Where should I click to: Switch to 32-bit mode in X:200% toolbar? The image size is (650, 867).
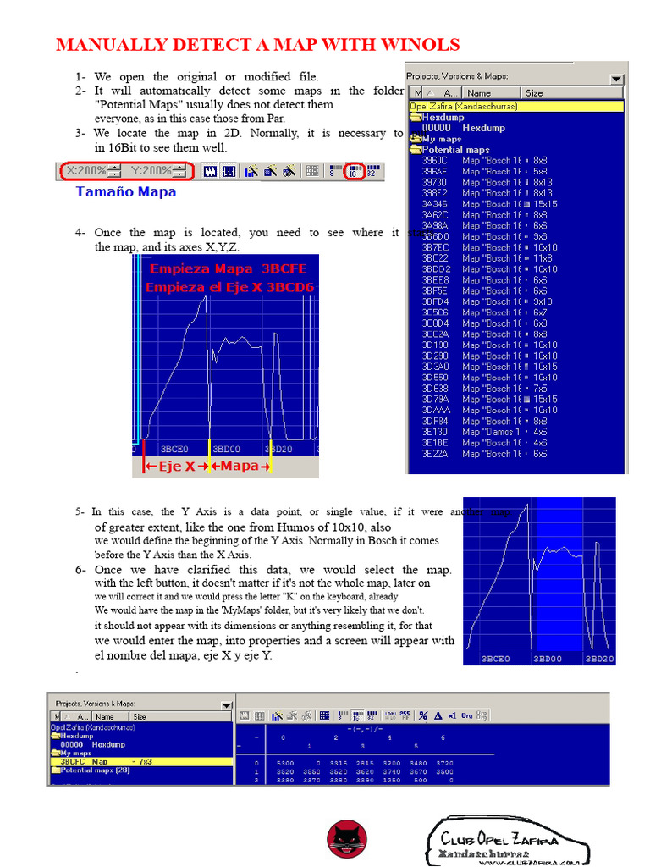tap(372, 171)
